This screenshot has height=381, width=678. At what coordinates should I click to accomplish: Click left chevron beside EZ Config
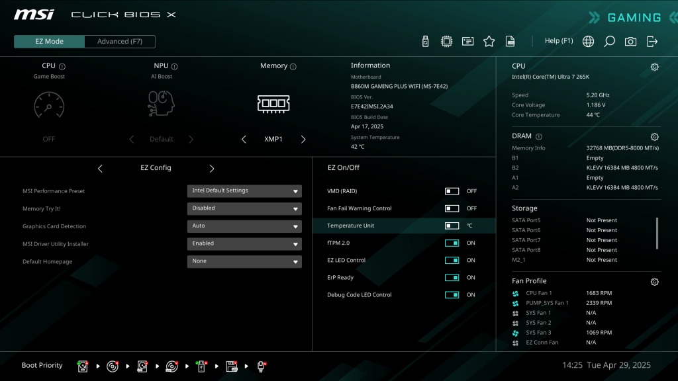tap(100, 169)
